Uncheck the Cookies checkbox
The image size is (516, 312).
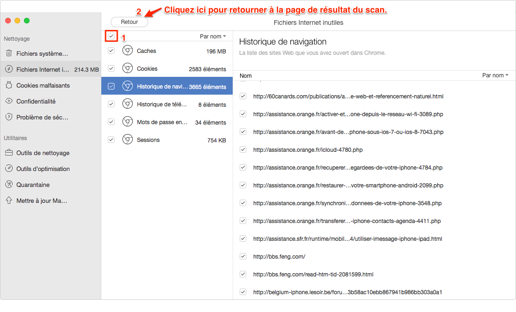(x=111, y=68)
